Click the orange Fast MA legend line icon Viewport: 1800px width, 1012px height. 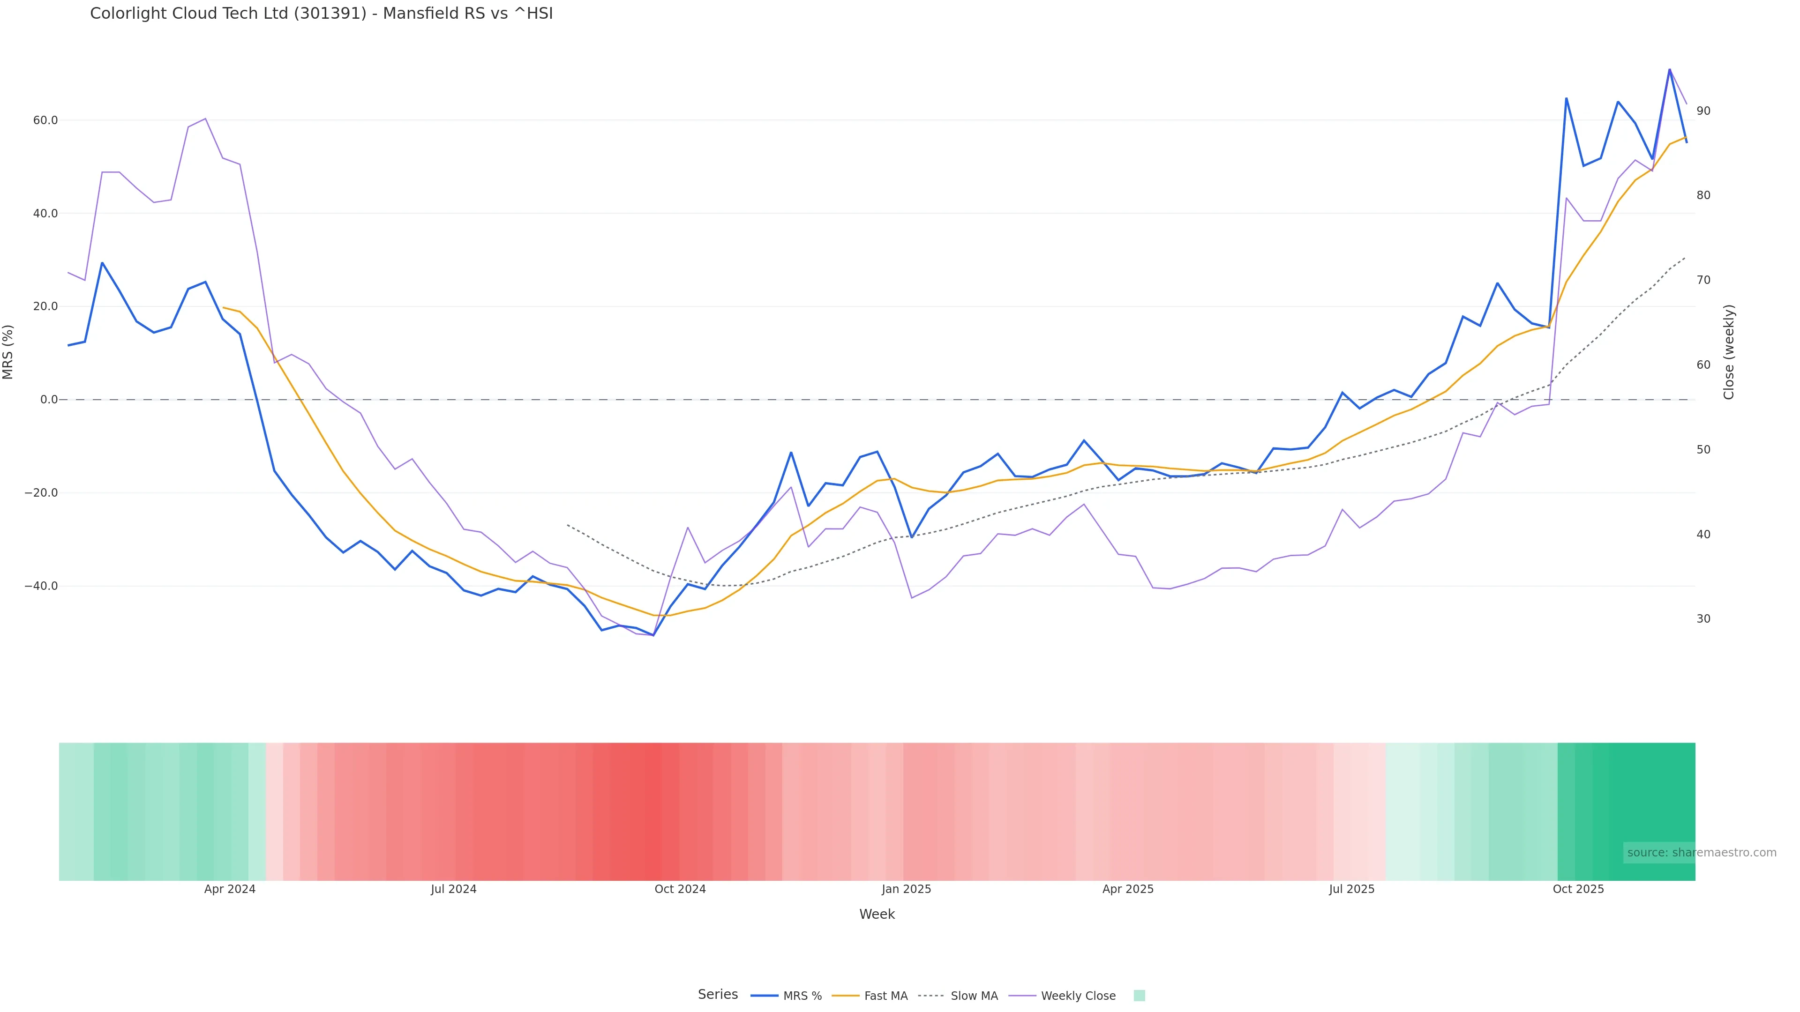point(846,996)
